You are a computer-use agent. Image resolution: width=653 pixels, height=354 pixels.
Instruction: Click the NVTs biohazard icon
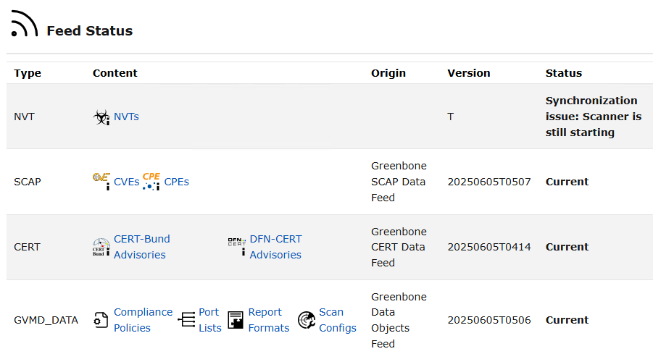(101, 117)
